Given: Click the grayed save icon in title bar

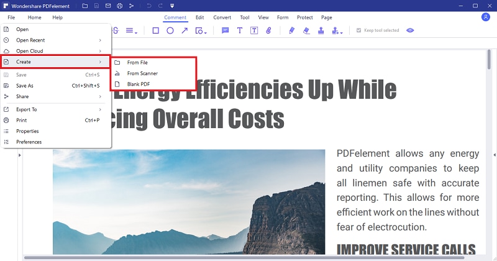Looking at the screenshot, I should [96, 6].
